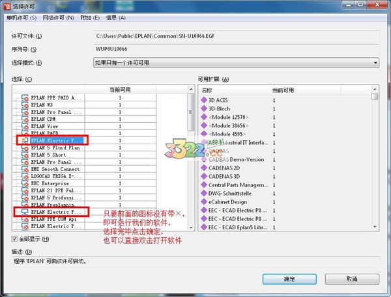Click the diamond icon next to CADENAS 3D
The height and width of the screenshot is (297, 391).
[x=204, y=176]
